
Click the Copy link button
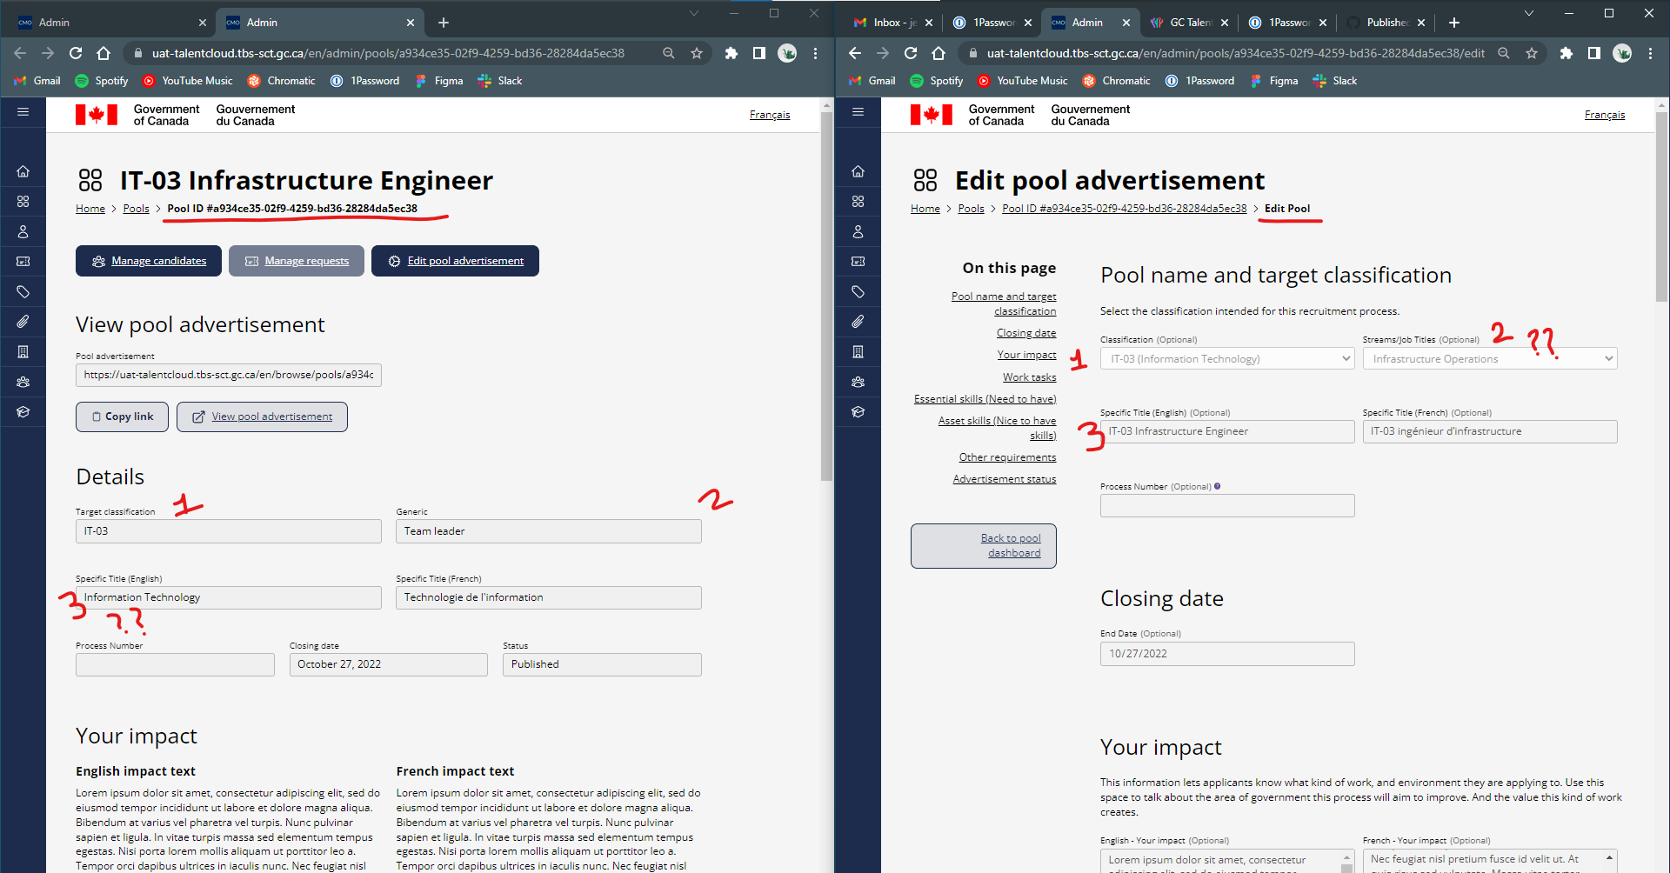121,416
